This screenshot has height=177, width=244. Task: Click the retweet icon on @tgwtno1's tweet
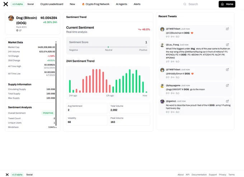173,112
